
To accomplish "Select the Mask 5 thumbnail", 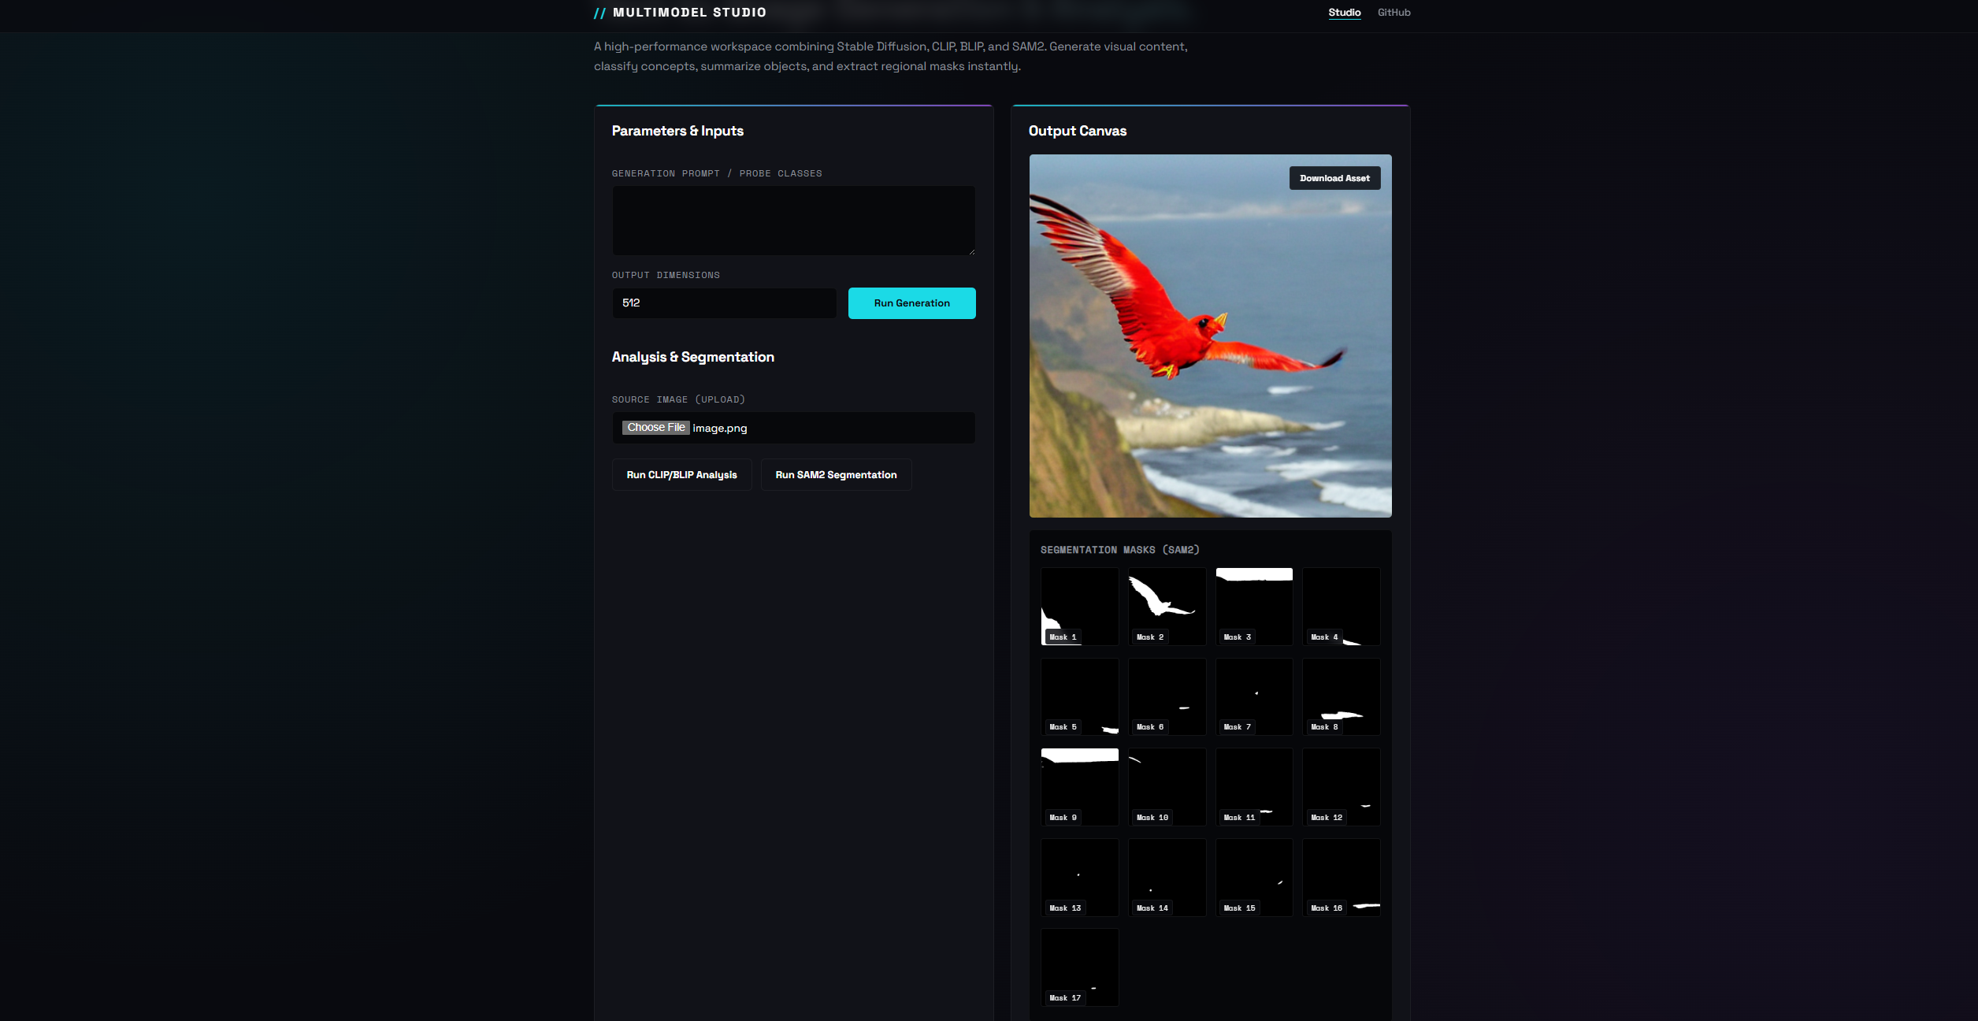I will (x=1079, y=696).
